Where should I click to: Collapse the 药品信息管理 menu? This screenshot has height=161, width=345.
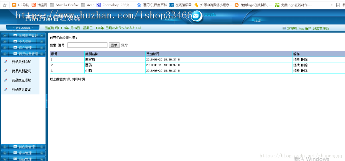click(x=23, y=54)
